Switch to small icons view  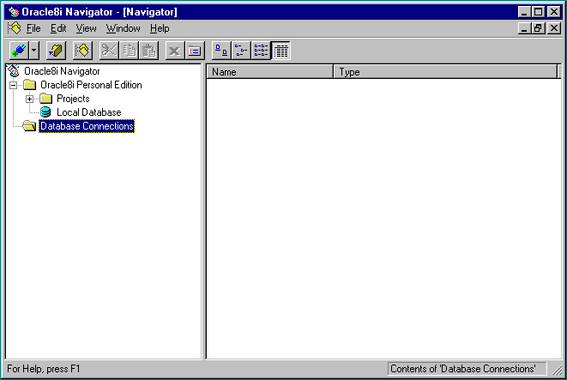[241, 51]
